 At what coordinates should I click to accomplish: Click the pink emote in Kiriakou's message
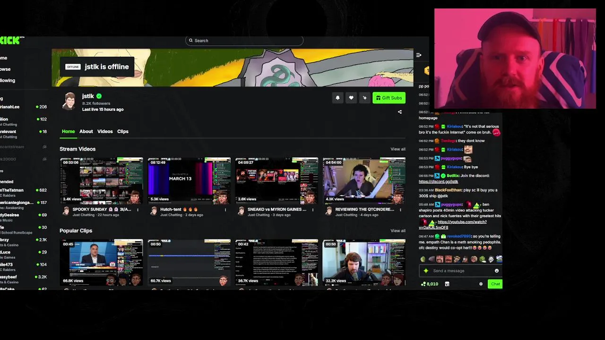(496, 133)
